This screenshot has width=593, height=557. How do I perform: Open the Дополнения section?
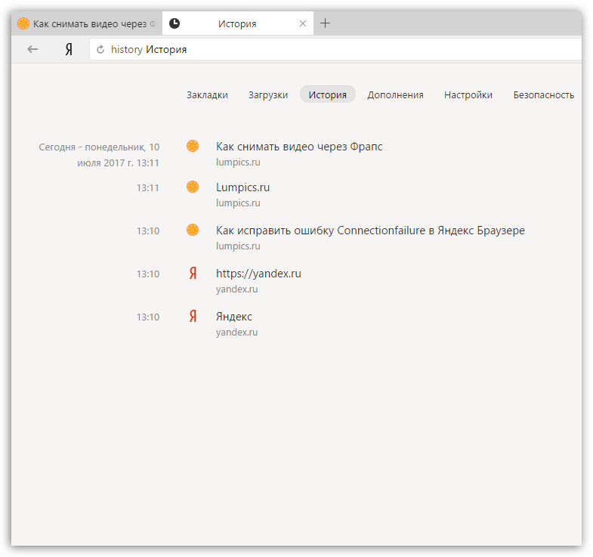(x=395, y=95)
